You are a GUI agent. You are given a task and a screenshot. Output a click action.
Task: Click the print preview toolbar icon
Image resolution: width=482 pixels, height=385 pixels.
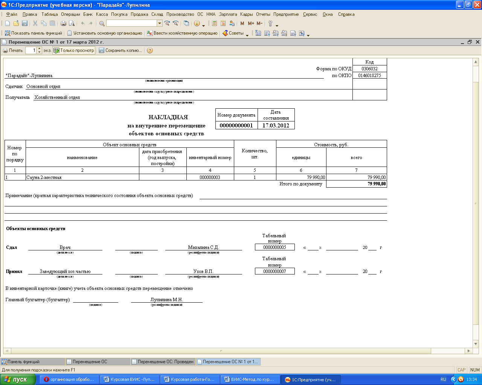(x=71, y=23)
